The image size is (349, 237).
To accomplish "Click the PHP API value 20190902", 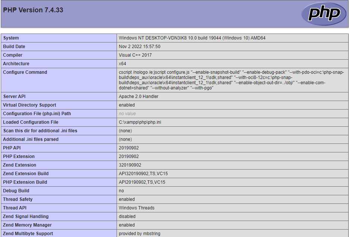I will point(129,148).
